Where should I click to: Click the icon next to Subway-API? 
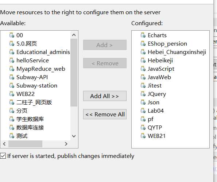(12, 77)
